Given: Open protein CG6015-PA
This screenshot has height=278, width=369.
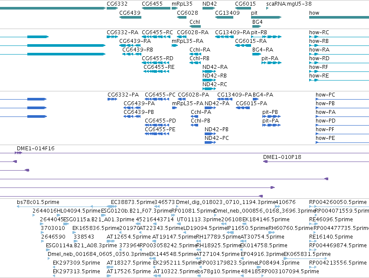Looking at the screenshot, I should (x=251, y=103).
